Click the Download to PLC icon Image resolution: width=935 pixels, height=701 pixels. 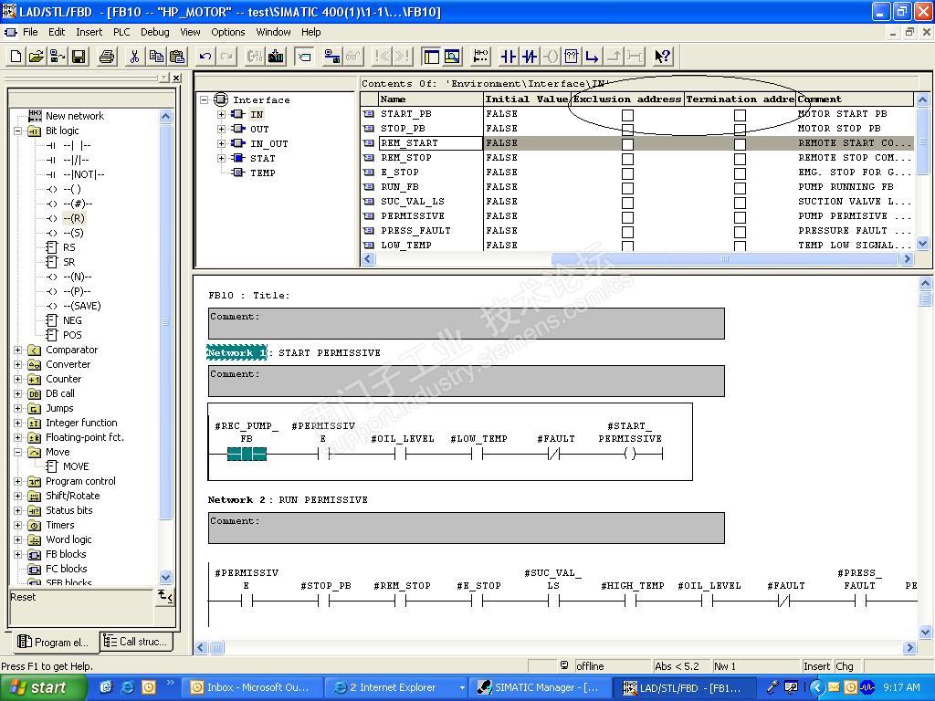point(275,57)
